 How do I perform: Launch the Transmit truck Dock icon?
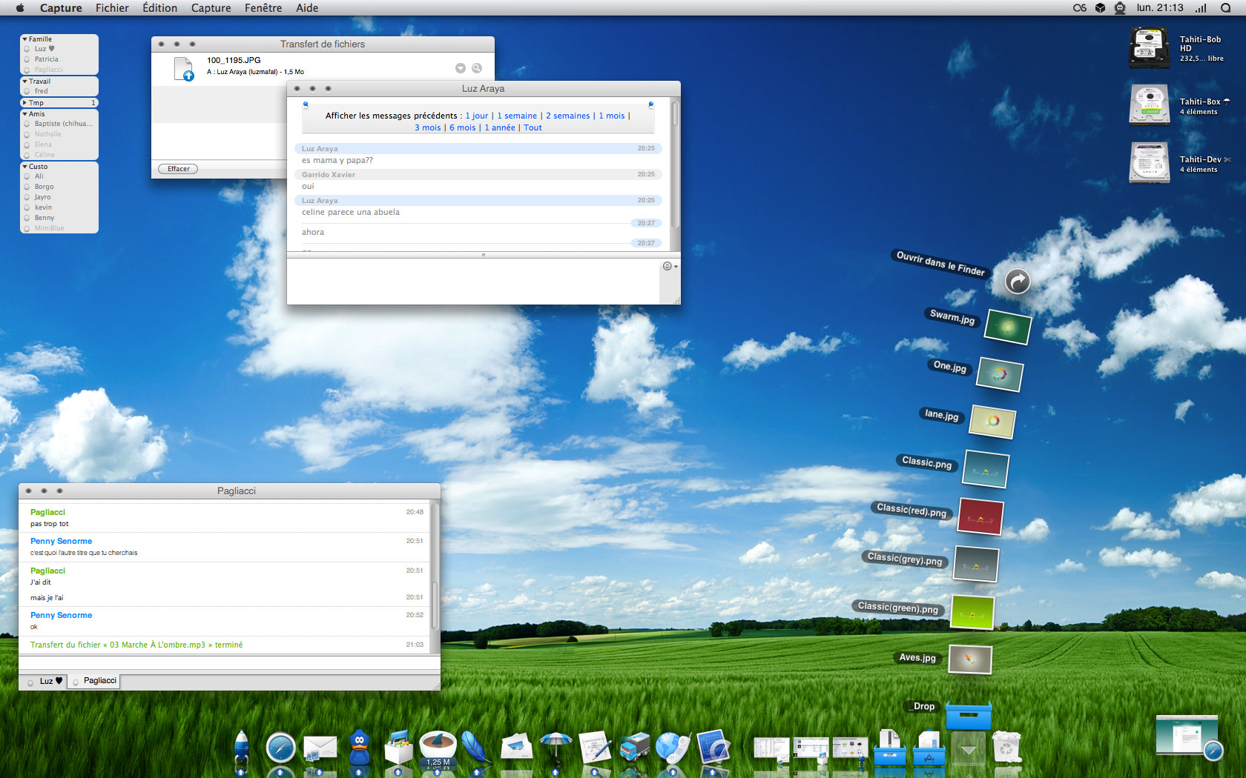[634, 748]
